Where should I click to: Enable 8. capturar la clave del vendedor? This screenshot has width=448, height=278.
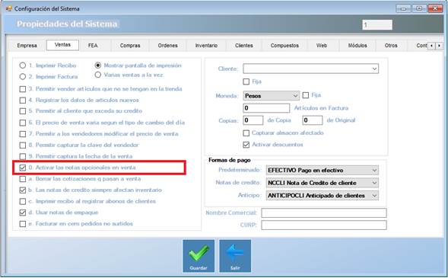[23, 145]
